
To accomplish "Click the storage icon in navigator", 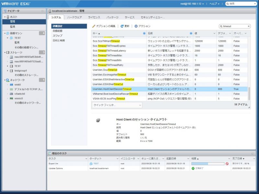I will pos(8,52).
